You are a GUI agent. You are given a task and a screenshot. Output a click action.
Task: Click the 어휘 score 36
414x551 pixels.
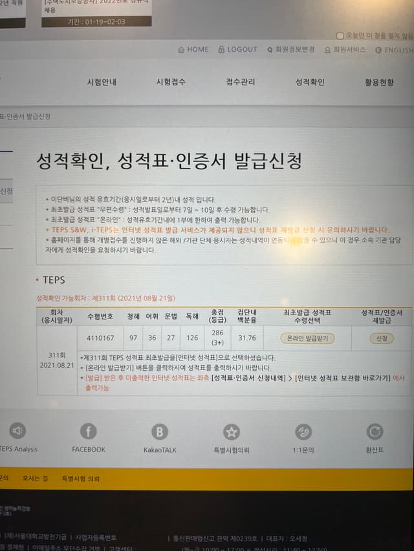152,338
